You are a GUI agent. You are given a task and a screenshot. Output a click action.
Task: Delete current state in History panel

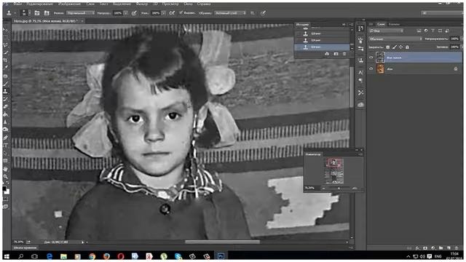[344, 54]
